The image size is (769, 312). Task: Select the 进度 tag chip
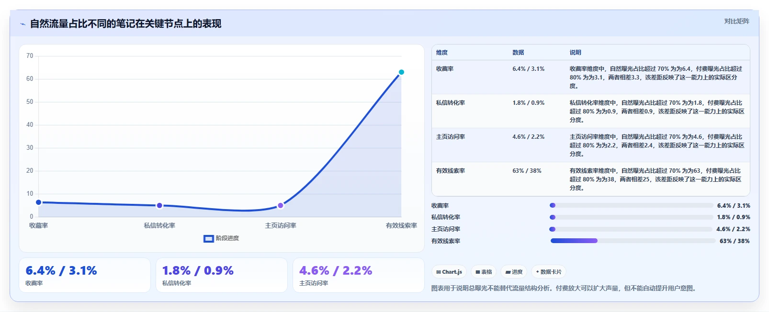[514, 272]
